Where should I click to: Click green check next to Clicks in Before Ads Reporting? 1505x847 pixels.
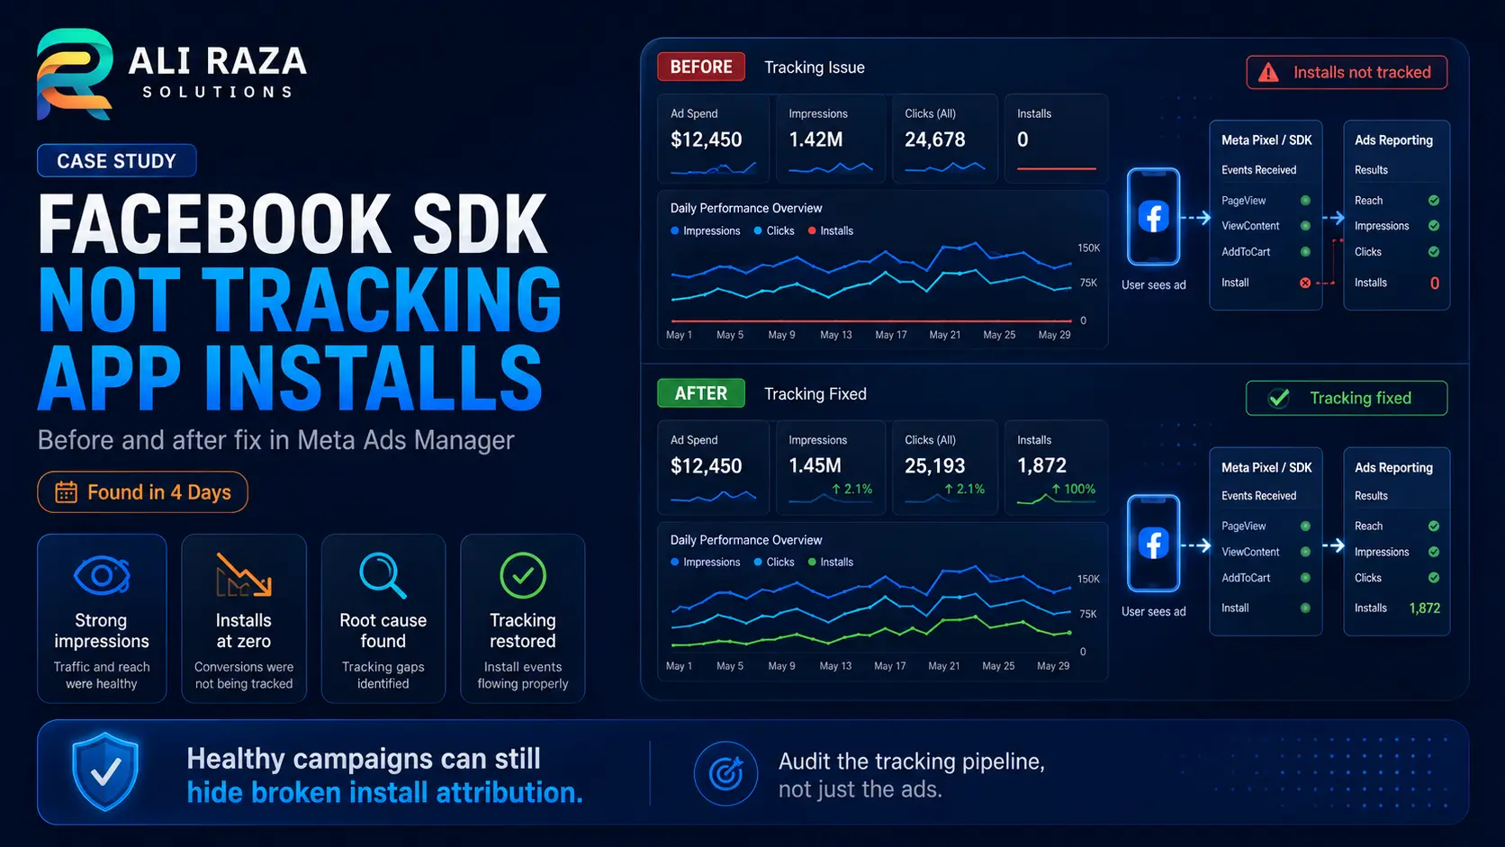1434,252
